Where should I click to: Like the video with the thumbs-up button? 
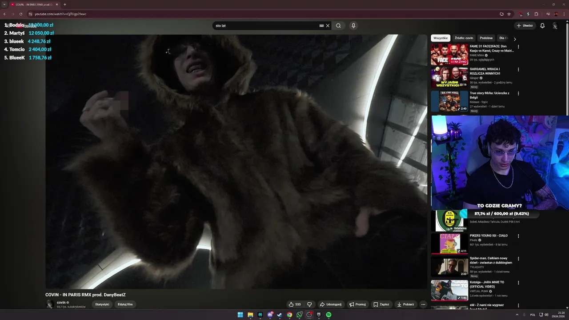[295, 304]
